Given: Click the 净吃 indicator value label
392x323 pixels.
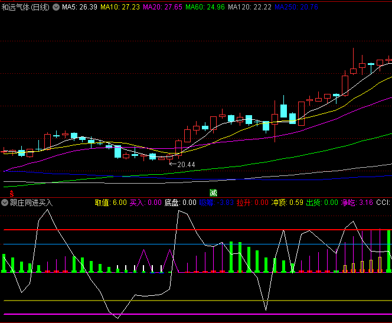Looking at the screenshot, I should (357, 203).
